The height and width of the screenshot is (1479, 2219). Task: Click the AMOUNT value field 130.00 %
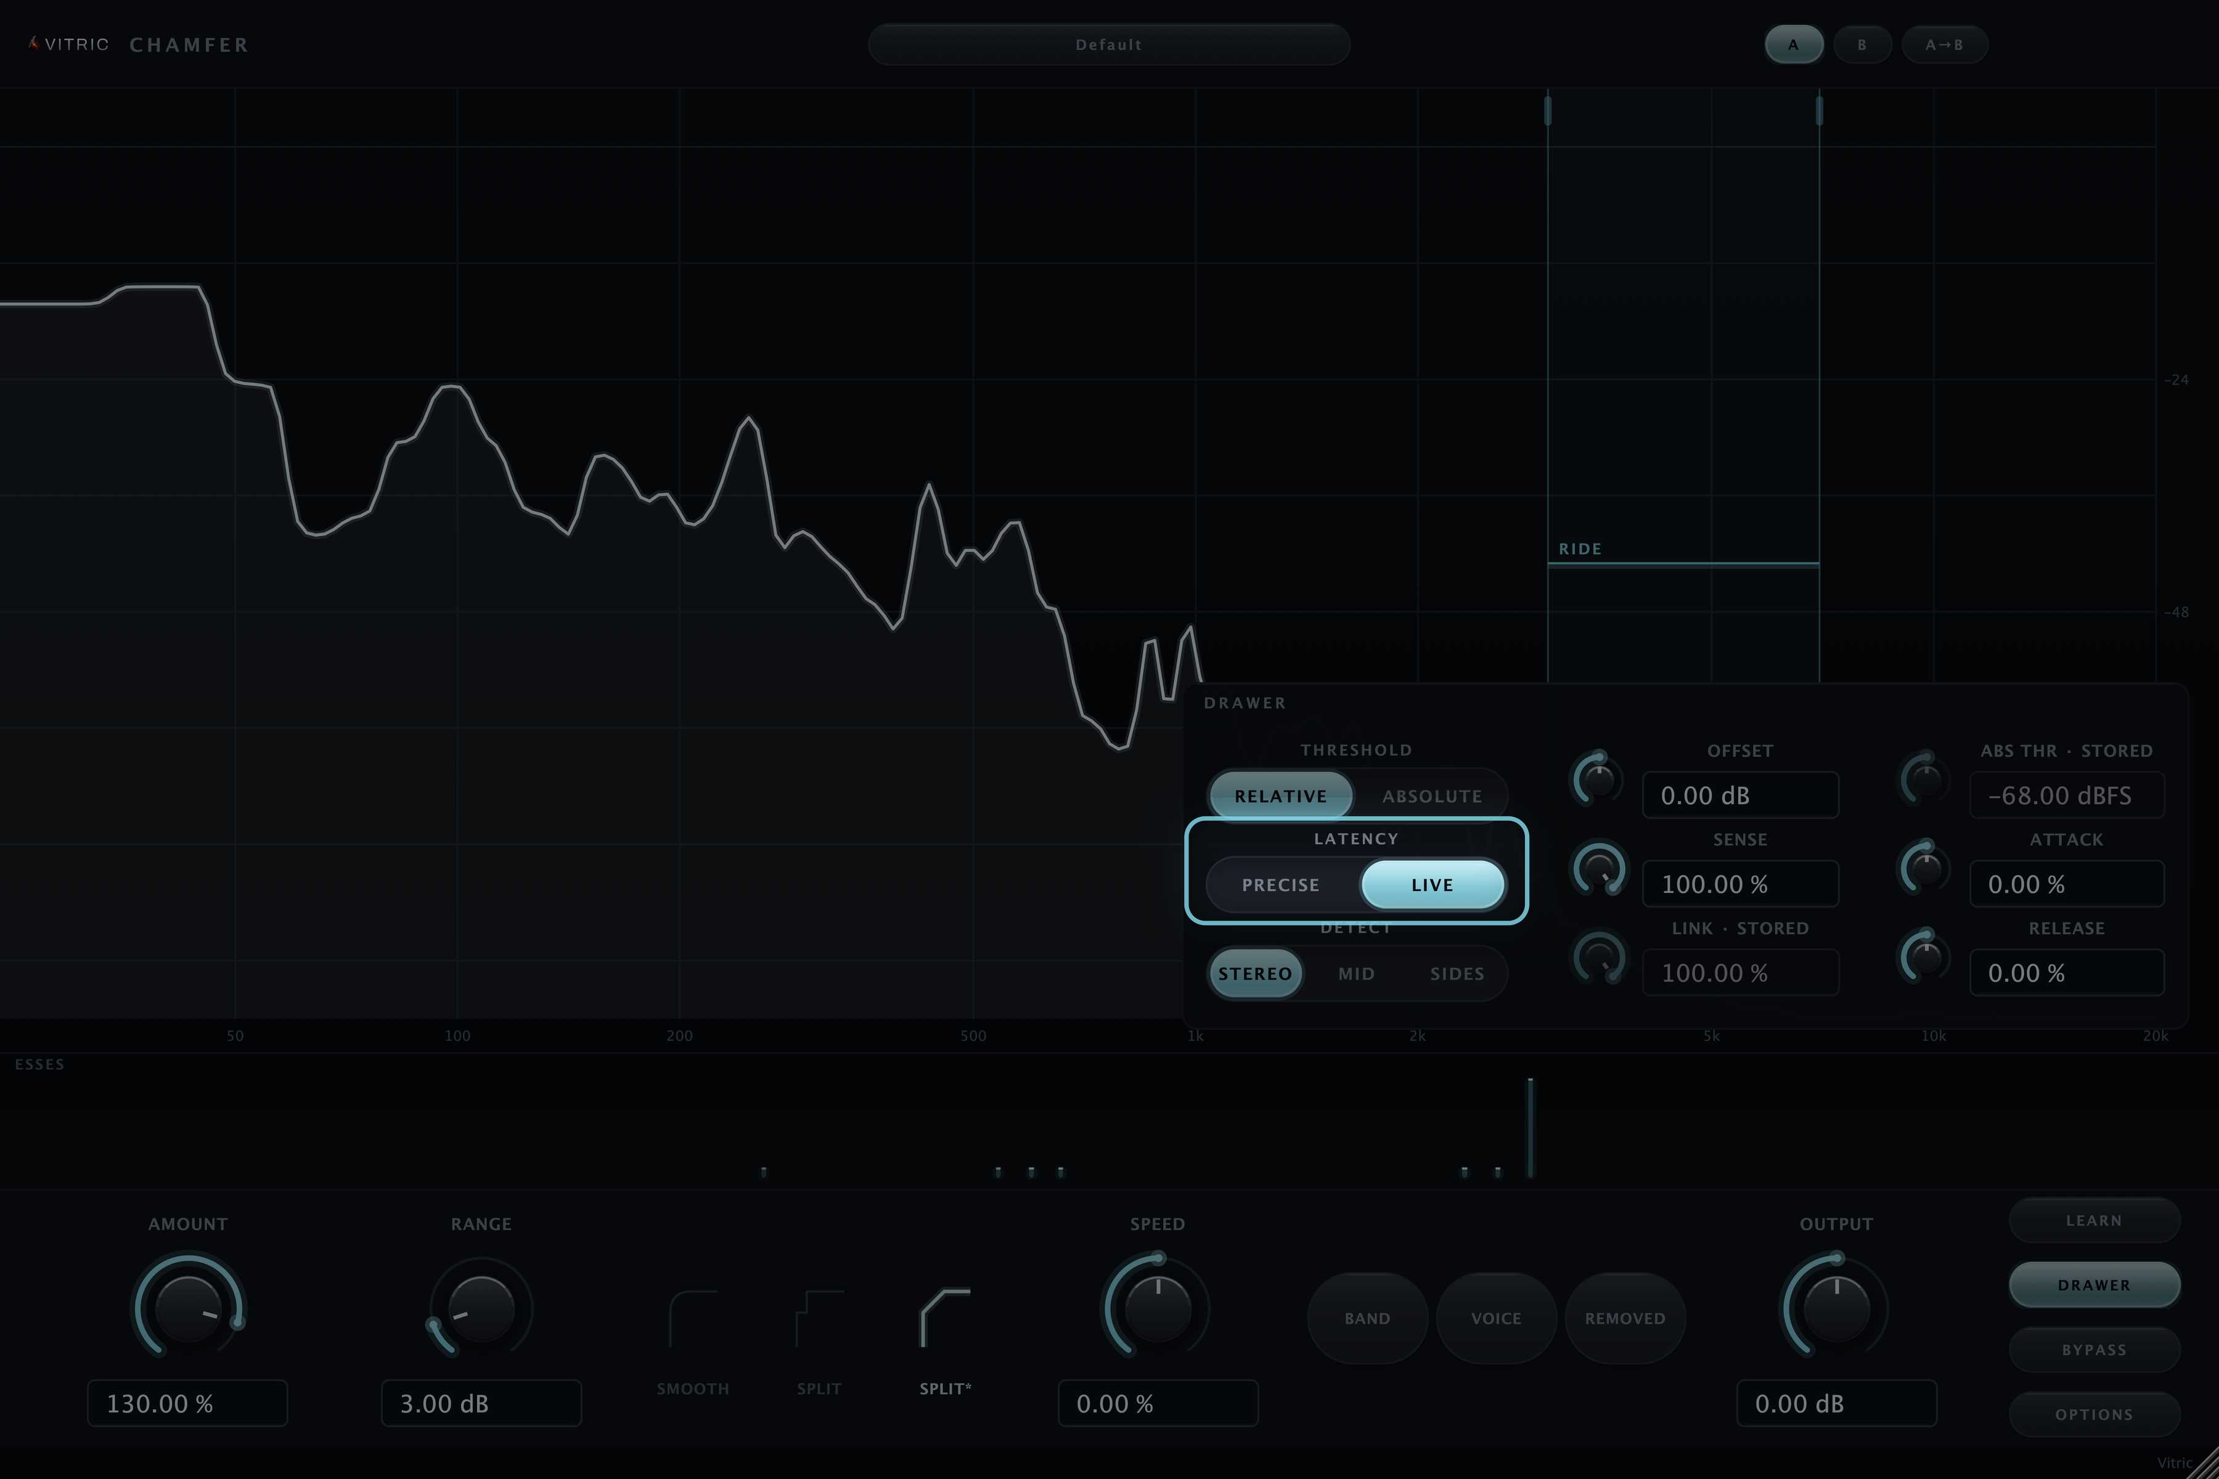click(x=188, y=1403)
